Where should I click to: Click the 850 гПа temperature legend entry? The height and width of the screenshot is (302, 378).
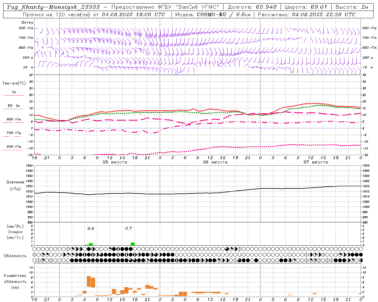point(14,119)
